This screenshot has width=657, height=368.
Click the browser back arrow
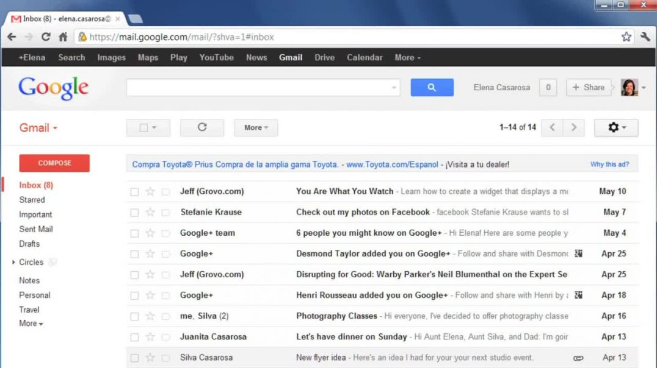pyautogui.click(x=12, y=37)
